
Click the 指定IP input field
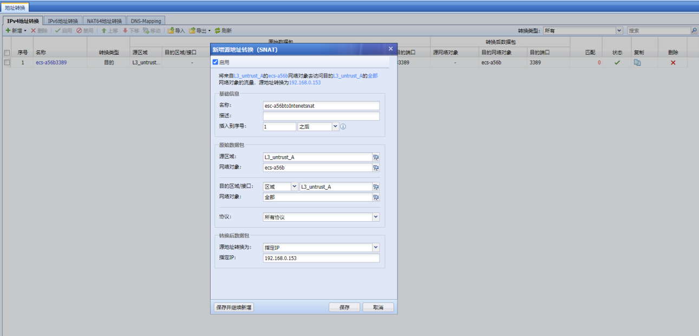321,259
